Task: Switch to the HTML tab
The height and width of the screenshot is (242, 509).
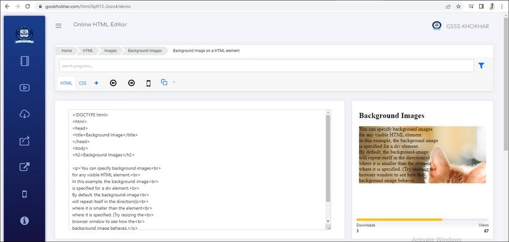Action: [66, 83]
